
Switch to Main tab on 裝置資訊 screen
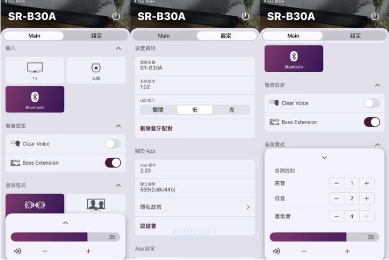tap(164, 36)
